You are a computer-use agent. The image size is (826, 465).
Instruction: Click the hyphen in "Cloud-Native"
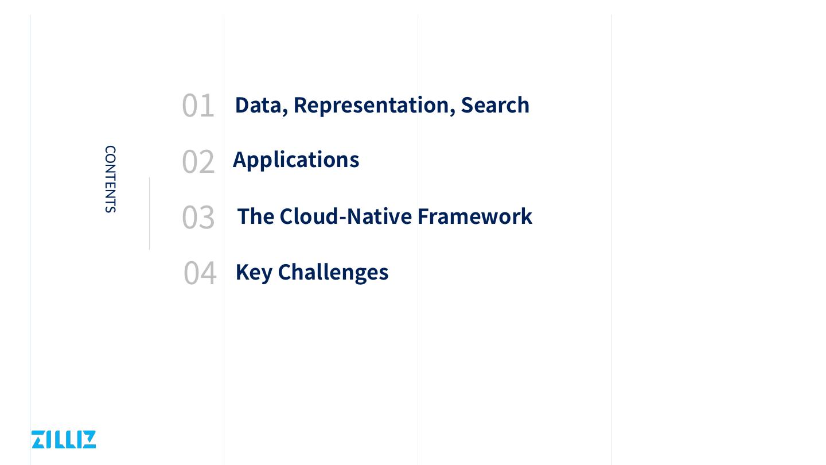[342, 217]
